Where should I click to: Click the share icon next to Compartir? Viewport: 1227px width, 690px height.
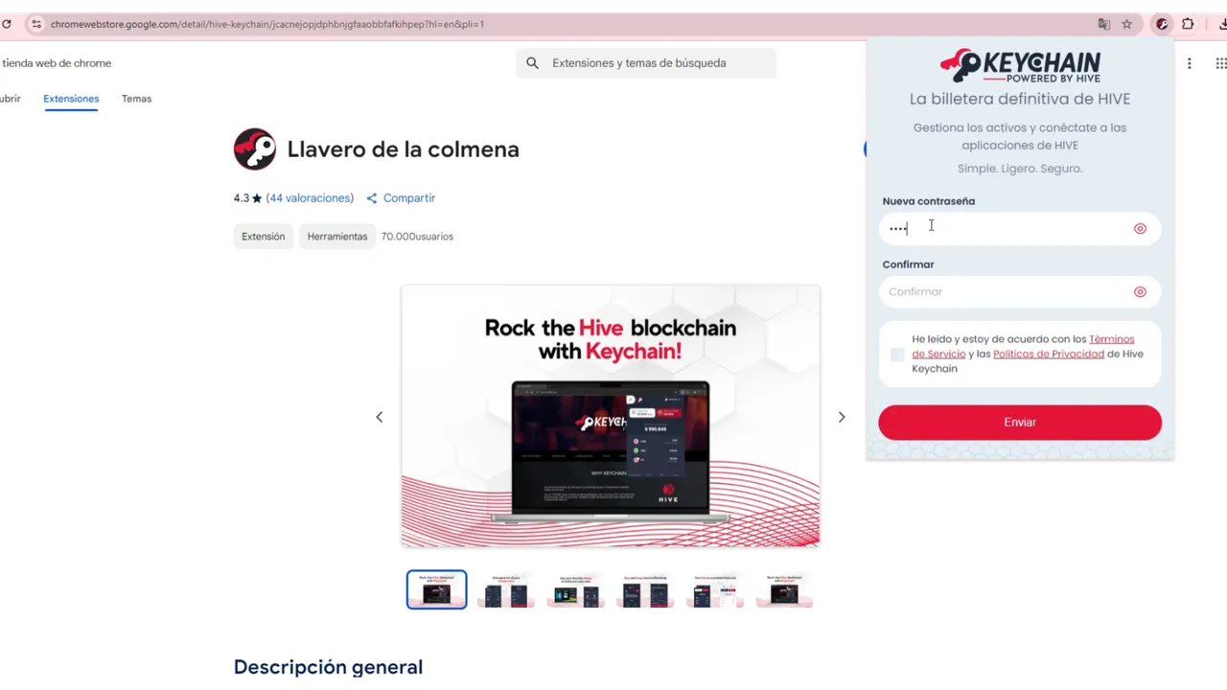372,198
